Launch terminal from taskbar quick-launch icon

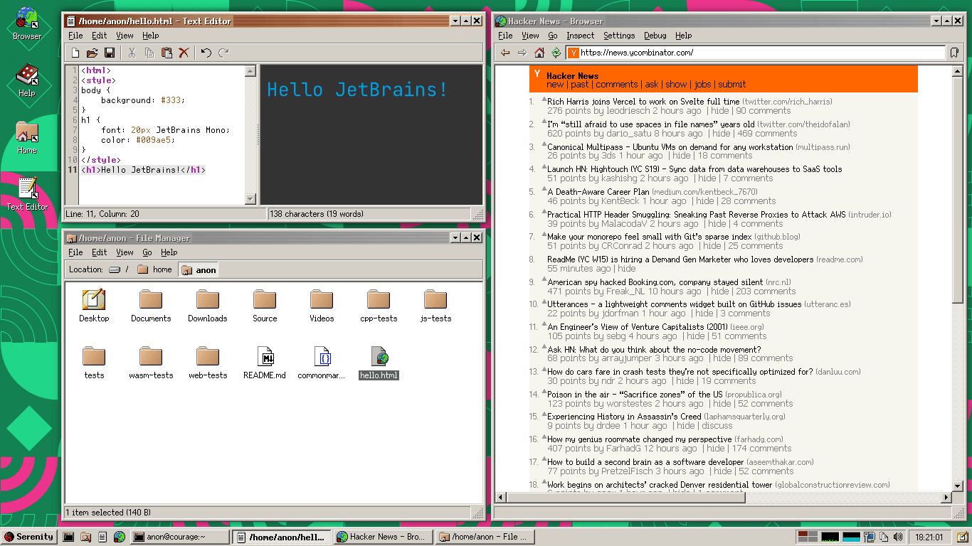coord(68,537)
